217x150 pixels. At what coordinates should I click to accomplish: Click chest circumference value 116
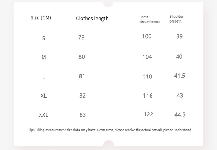tap(148, 96)
